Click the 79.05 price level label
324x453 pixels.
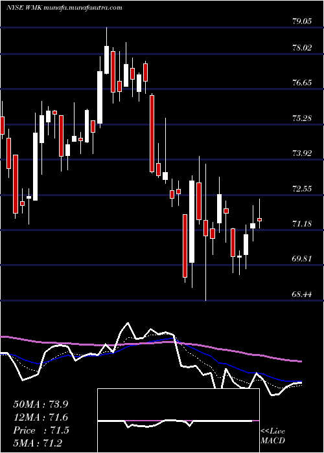click(303, 21)
